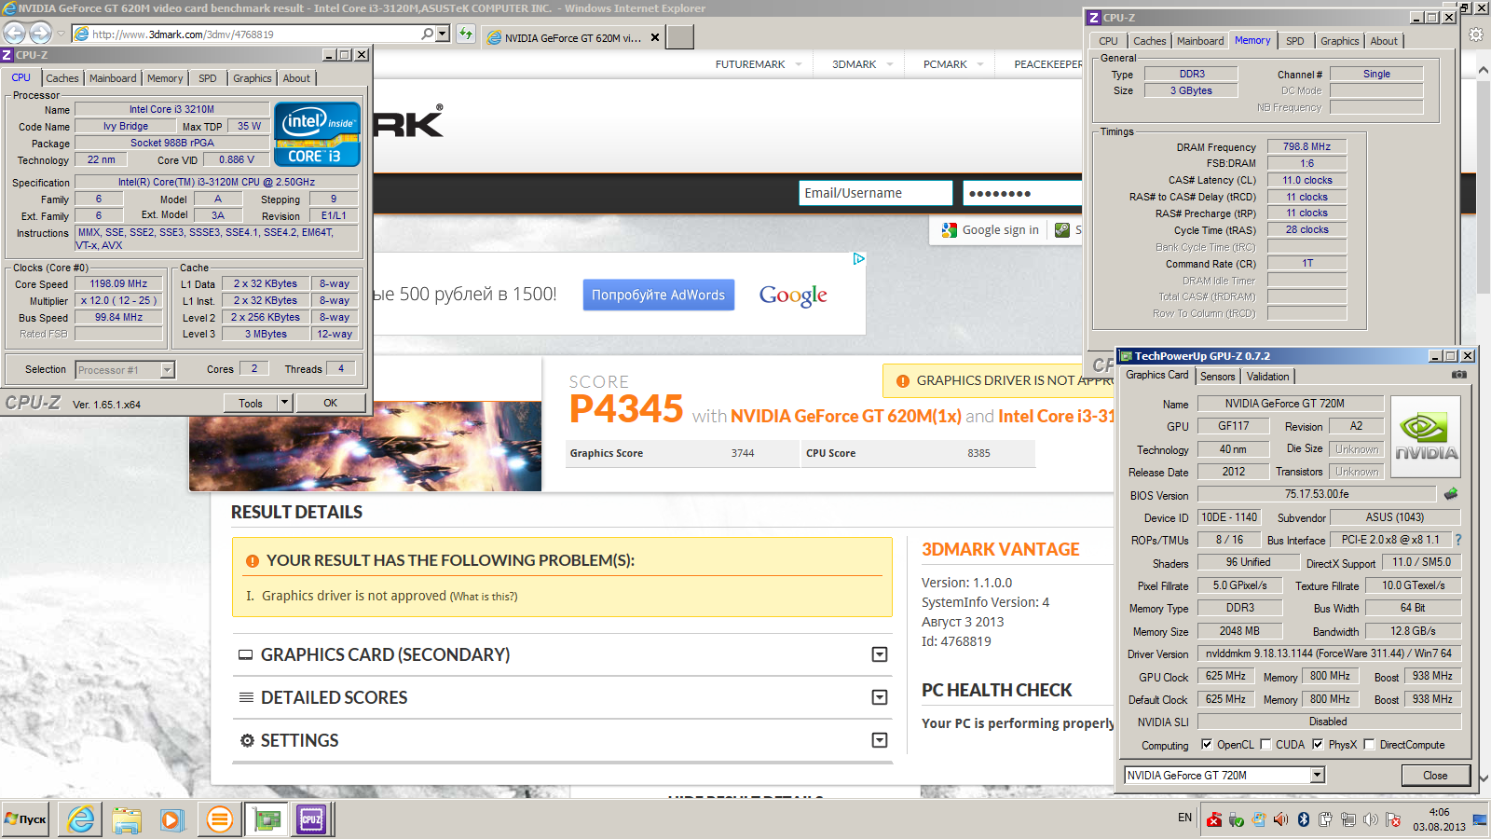Click the 'What is this?' link
The image size is (1491, 839).
tap(484, 597)
